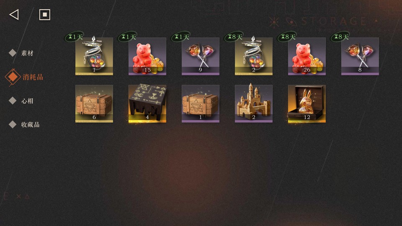Open the 素材 materials tab
The height and width of the screenshot is (226, 402).
[28, 53]
